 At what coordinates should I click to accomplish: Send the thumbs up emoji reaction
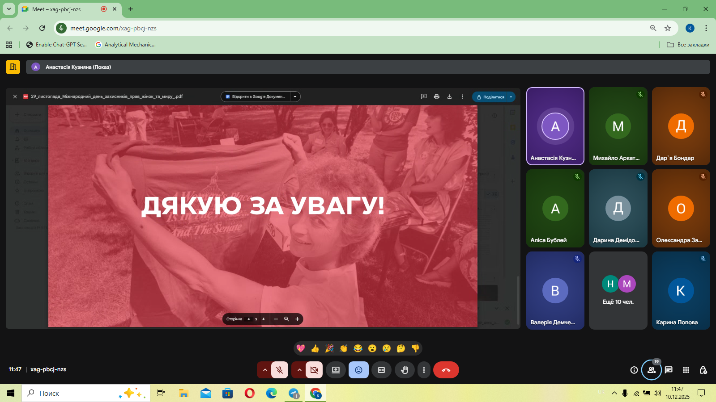point(315,348)
